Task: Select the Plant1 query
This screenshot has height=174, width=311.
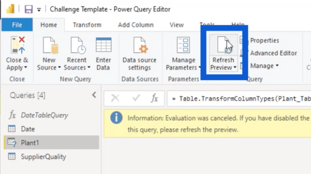Action: pos(51,142)
